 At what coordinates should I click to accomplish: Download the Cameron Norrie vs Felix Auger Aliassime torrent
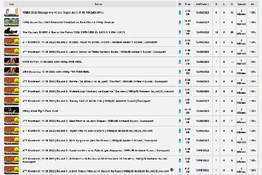180,150
